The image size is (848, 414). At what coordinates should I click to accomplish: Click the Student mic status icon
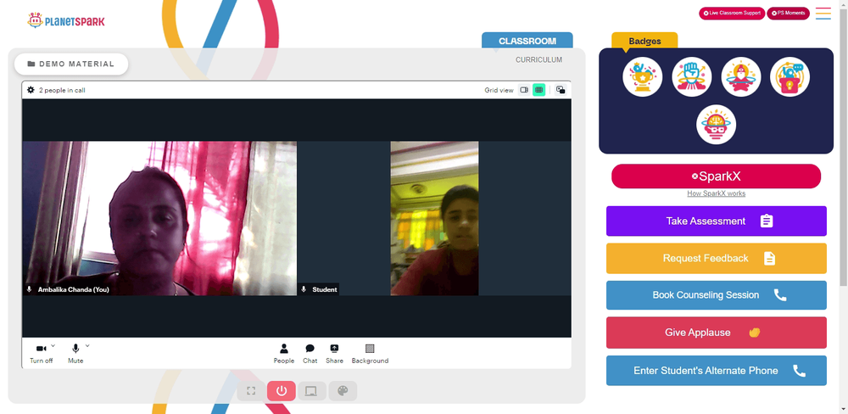point(304,289)
